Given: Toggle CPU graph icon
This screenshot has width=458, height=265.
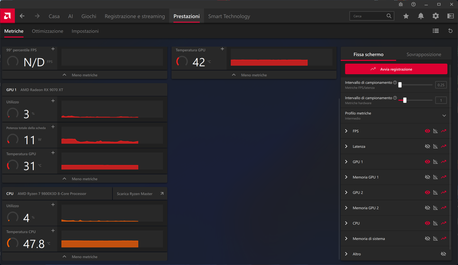Looking at the screenshot, I should pyautogui.click(x=435, y=223).
